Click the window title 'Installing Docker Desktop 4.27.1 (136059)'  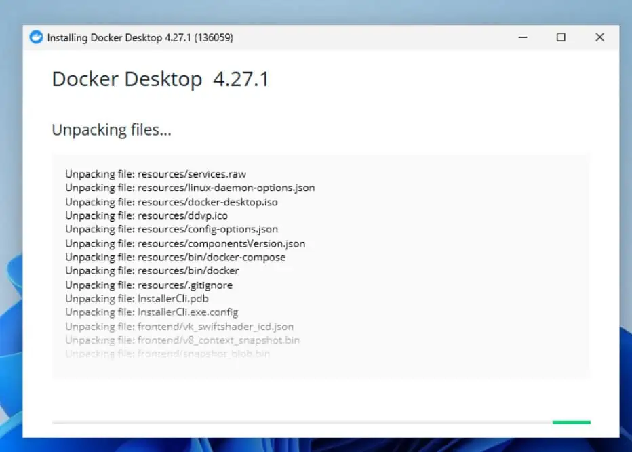coord(140,37)
